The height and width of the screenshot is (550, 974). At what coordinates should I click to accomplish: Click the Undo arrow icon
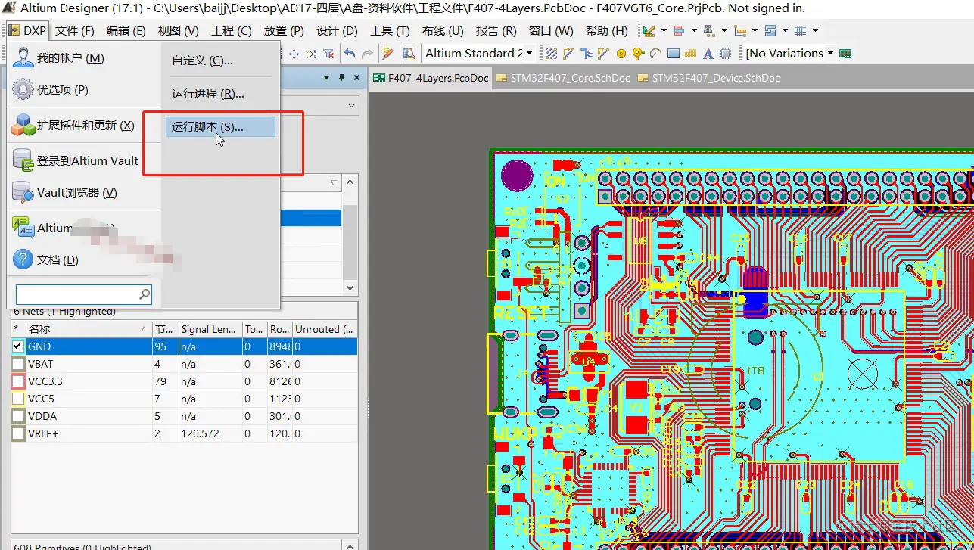tap(349, 54)
